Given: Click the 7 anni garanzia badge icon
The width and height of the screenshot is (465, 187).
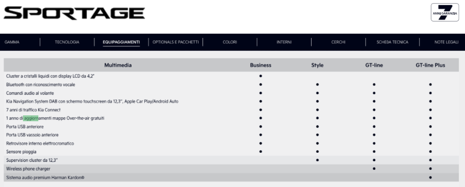Looking at the screenshot, I should (x=445, y=13).
